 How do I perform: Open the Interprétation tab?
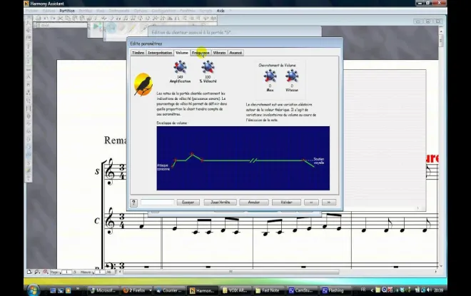(x=160, y=53)
